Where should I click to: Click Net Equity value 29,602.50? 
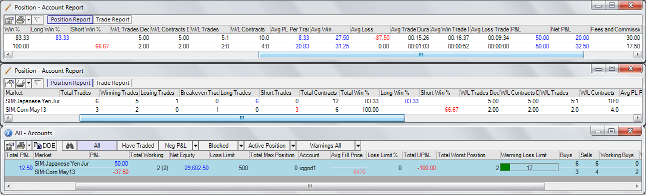196,168
